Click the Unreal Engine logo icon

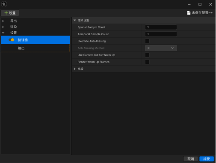pyautogui.click(x=4, y=4)
